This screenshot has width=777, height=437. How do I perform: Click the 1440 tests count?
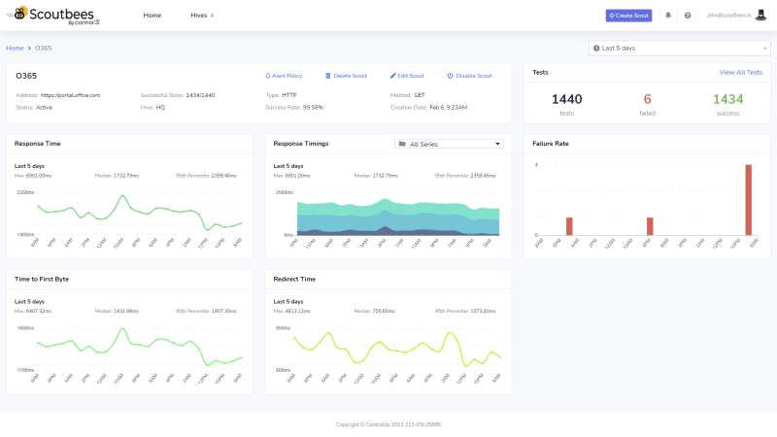point(567,99)
